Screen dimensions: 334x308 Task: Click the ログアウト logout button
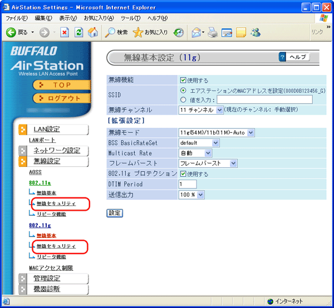coord(61,98)
